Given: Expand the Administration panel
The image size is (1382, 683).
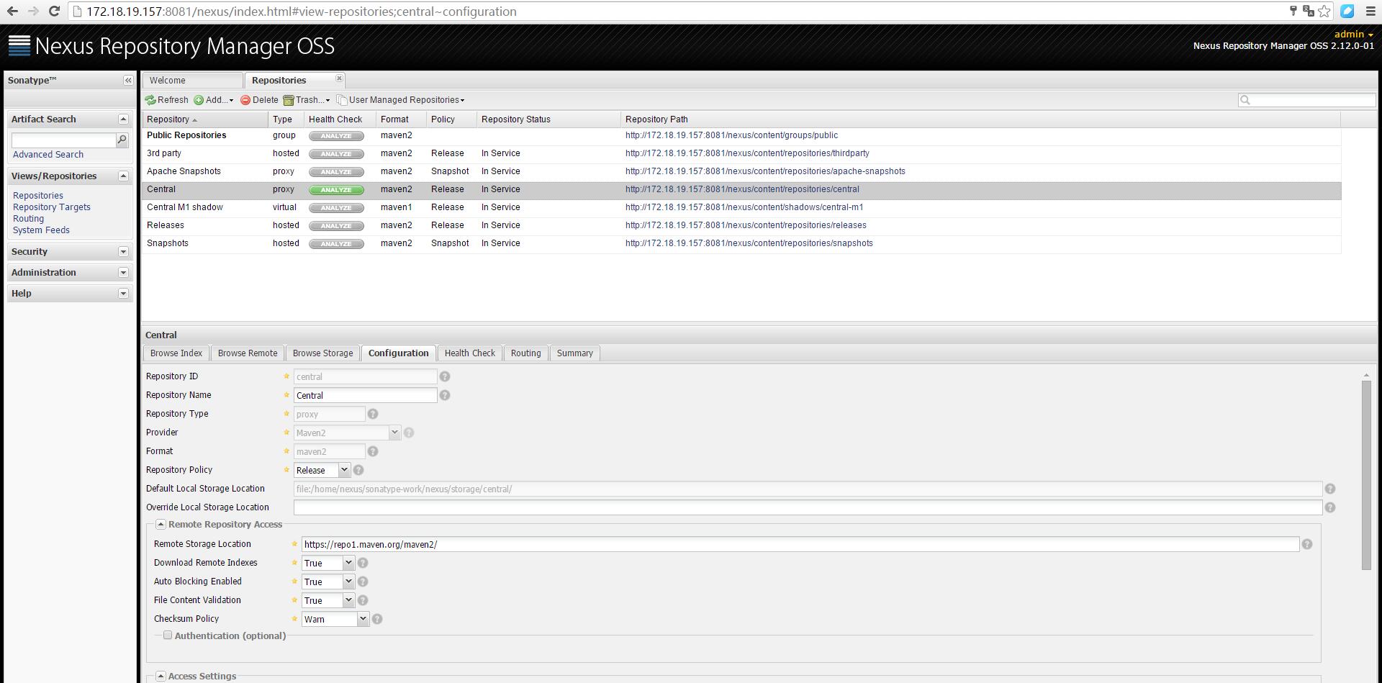Looking at the screenshot, I should [123, 273].
